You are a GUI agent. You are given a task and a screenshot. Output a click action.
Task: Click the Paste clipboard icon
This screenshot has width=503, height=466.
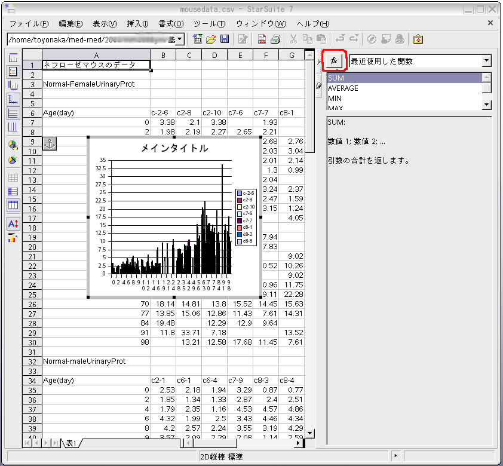coord(321,39)
